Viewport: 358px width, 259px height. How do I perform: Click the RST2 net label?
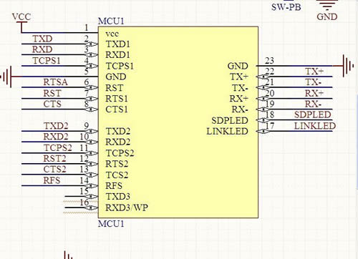coord(54,158)
